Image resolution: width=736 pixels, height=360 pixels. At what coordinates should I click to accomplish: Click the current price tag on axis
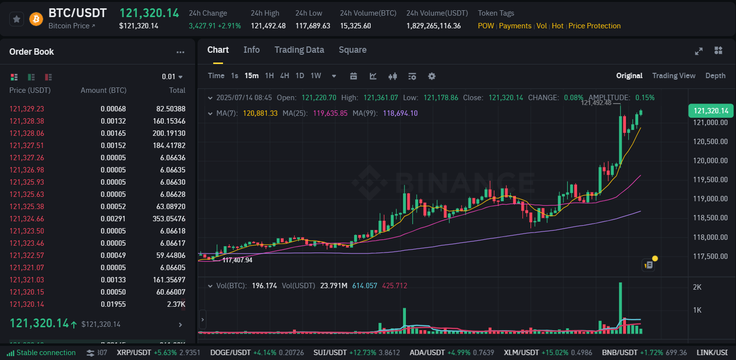[x=711, y=111]
